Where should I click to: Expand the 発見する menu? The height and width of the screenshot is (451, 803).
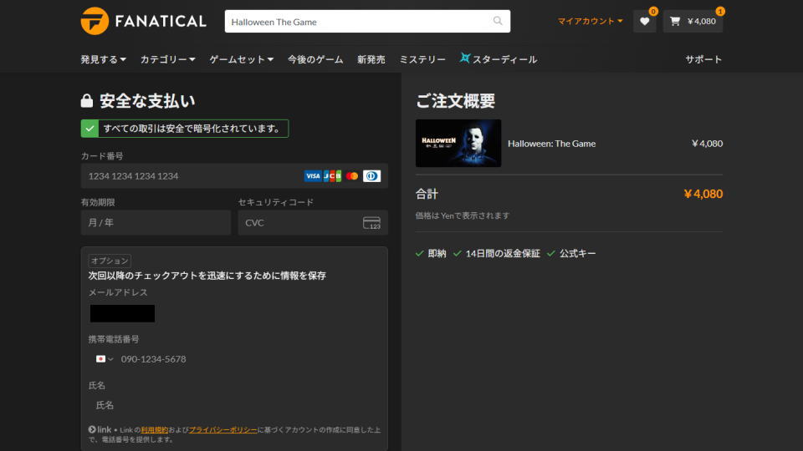104,59
